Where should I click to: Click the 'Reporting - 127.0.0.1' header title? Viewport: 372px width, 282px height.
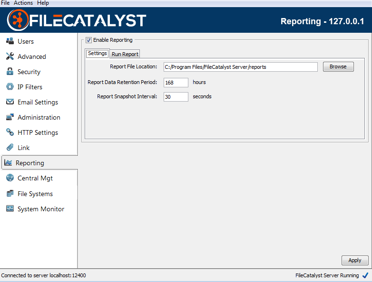tap(322, 21)
